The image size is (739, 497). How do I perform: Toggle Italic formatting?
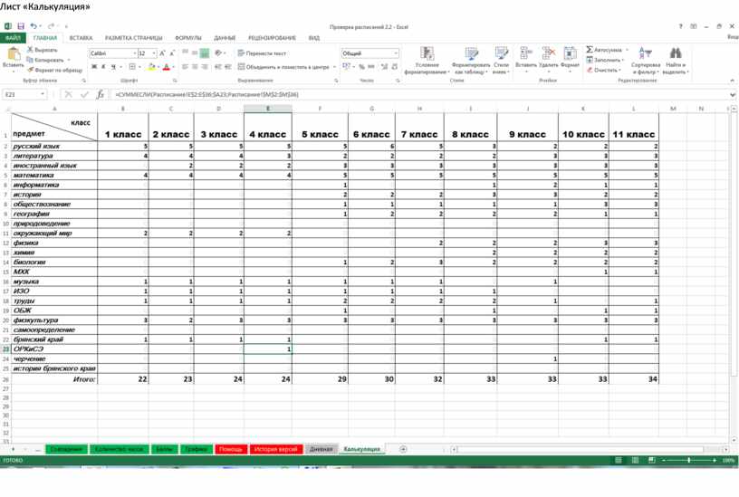[x=103, y=67]
